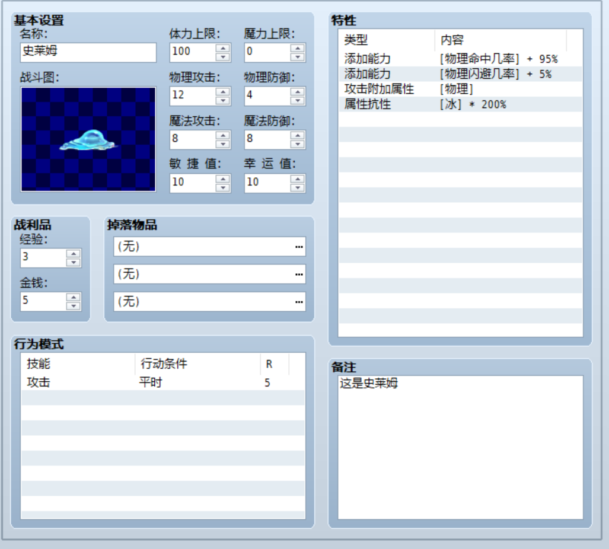Decrease 幸运值 with the down arrow
This screenshot has width=609, height=549.
click(x=298, y=187)
